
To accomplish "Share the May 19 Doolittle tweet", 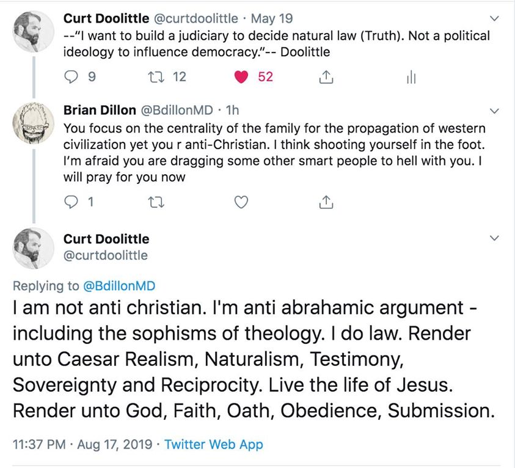I will (327, 77).
